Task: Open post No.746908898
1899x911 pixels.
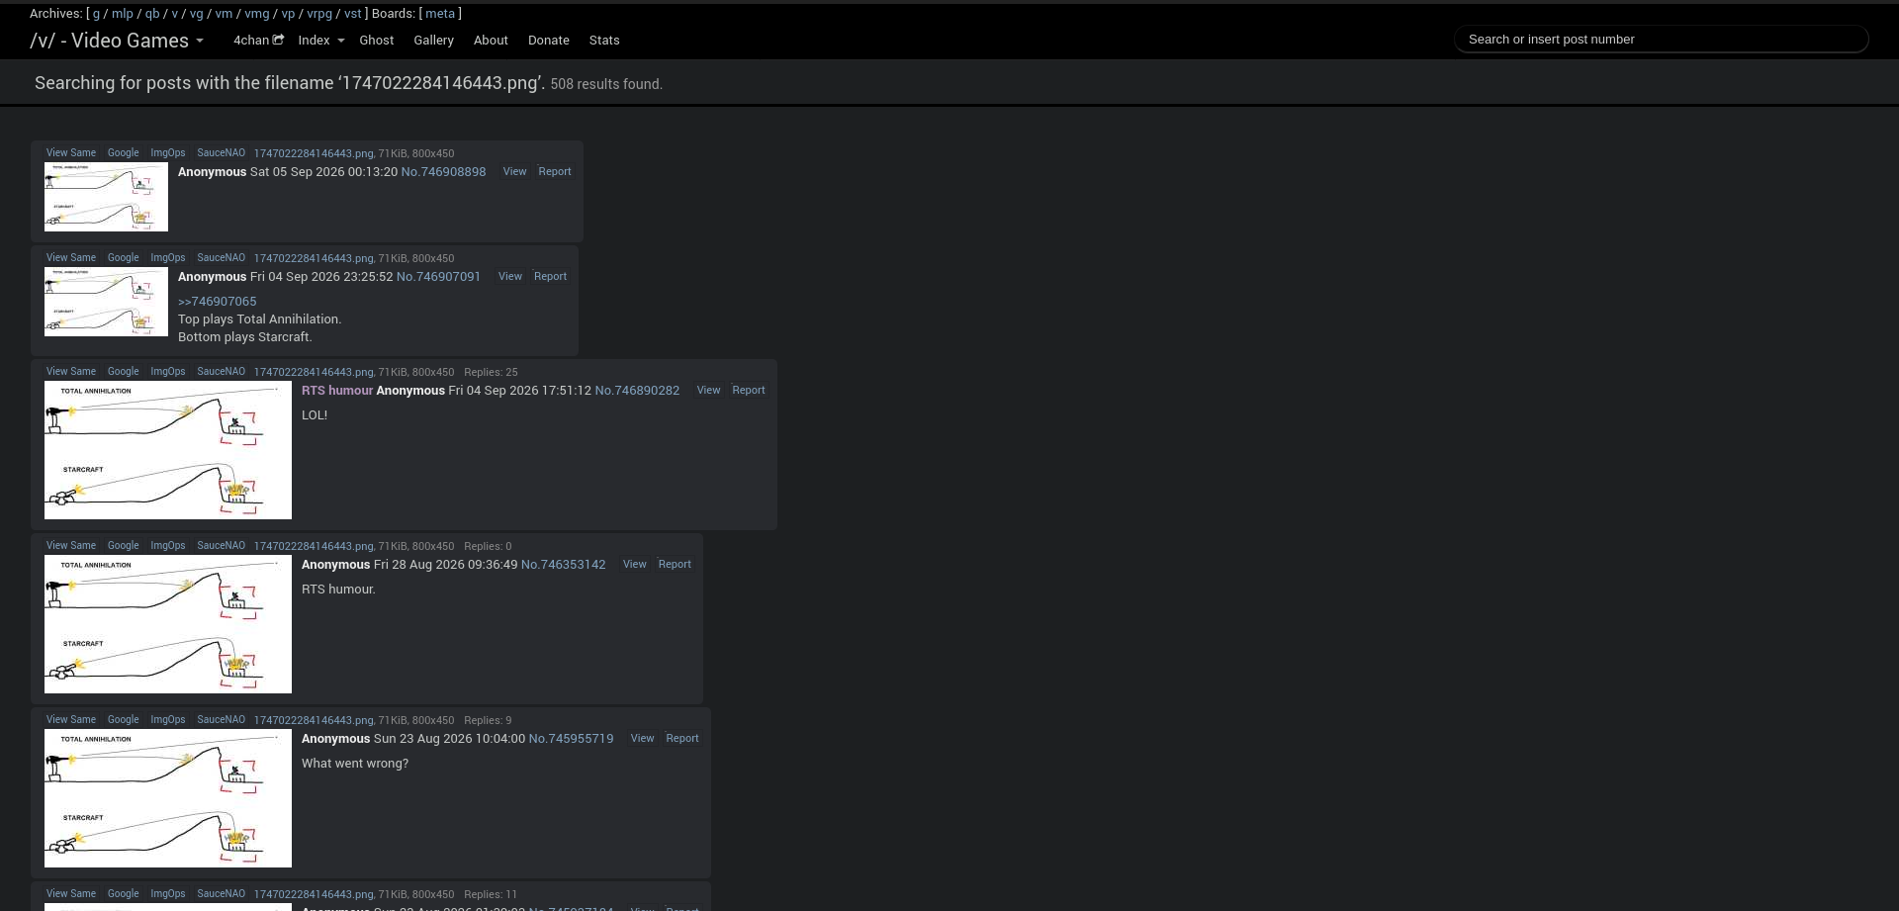Action: pyautogui.click(x=443, y=171)
